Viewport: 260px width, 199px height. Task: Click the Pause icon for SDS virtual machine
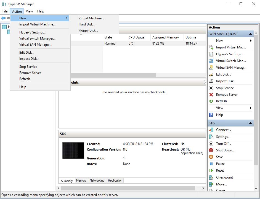coord(211,164)
